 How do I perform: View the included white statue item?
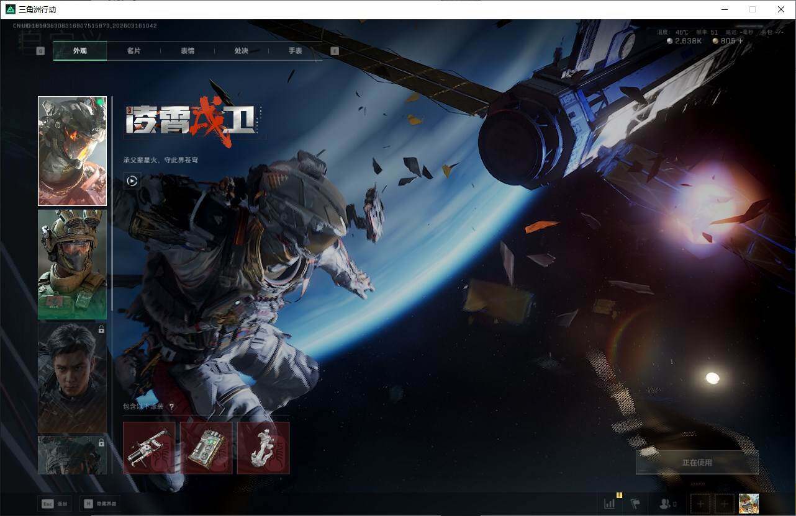[x=263, y=448]
